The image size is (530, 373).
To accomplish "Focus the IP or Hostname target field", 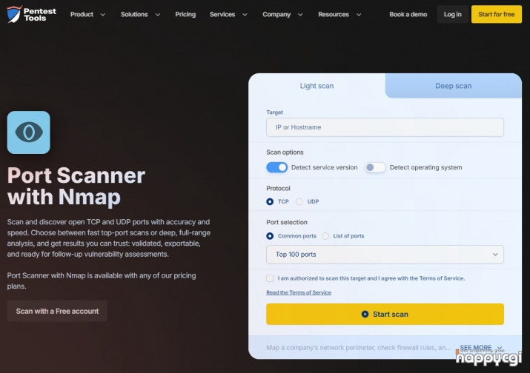I will point(385,127).
